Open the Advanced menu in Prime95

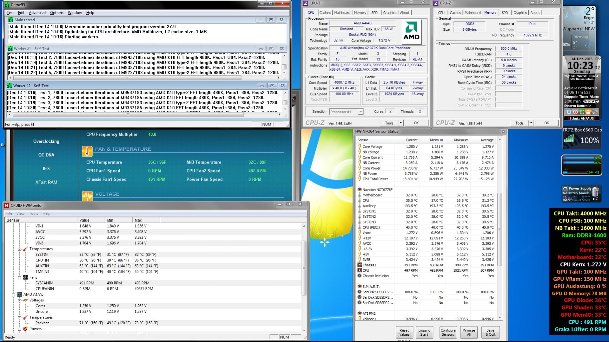(x=37, y=13)
